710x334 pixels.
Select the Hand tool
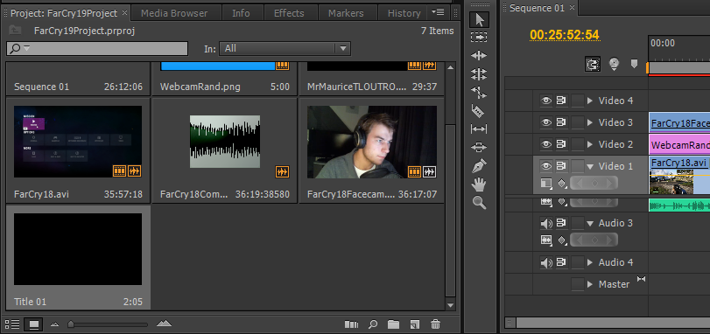click(479, 184)
